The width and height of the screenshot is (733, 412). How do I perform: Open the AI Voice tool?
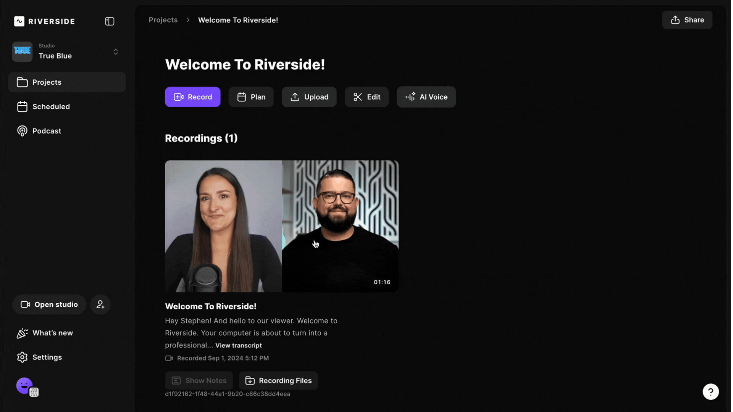coord(426,97)
